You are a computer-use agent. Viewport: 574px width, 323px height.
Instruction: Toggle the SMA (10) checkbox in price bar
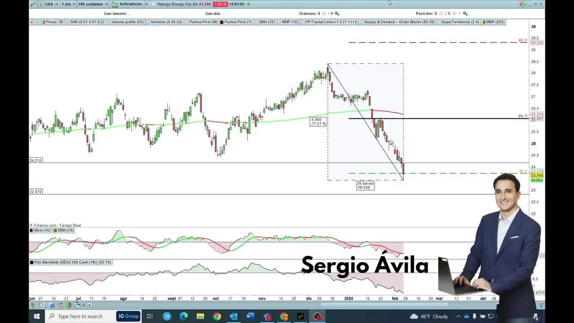pyautogui.click(x=257, y=22)
